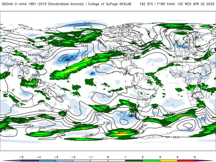This screenshot has height=162, width=216.
Task: Click the 'College of DuPage NEXLAB' text
Action: pyautogui.click(x=110, y=4)
